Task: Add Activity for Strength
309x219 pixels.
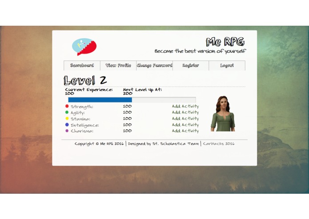Action: (x=185, y=106)
